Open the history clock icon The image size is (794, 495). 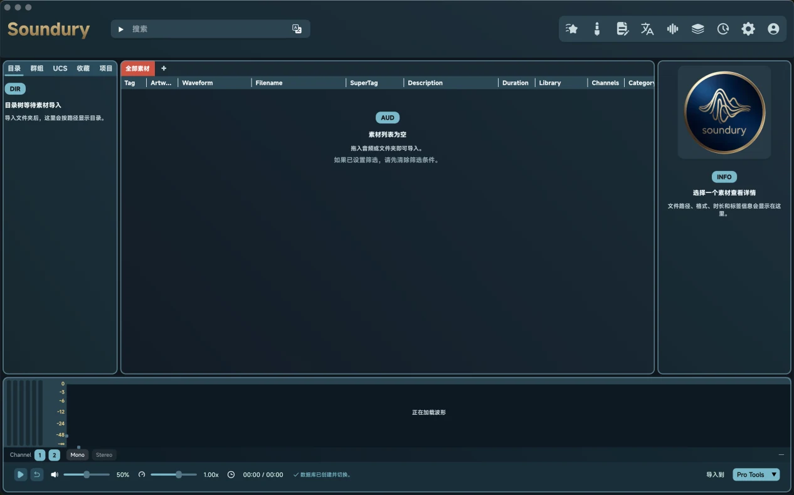coord(723,29)
